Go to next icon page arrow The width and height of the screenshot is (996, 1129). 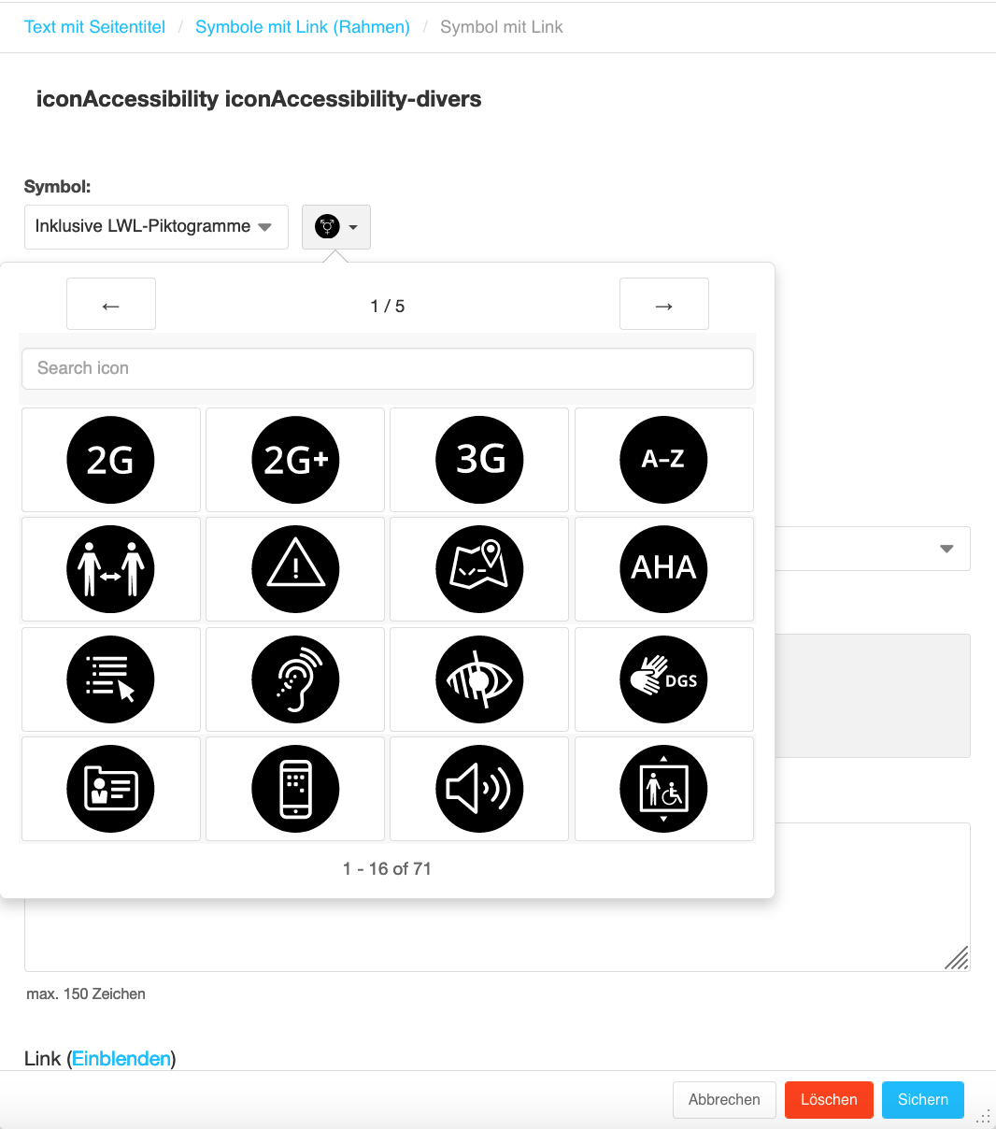pyautogui.click(x=664, y=304)
